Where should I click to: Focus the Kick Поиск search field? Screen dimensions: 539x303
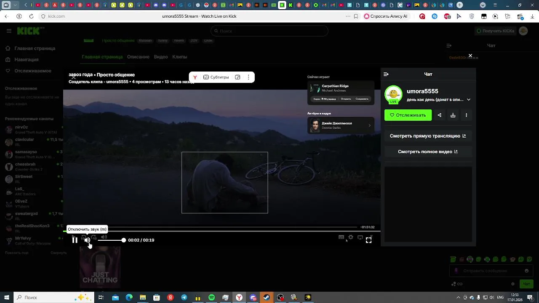(x=269, y=31)
